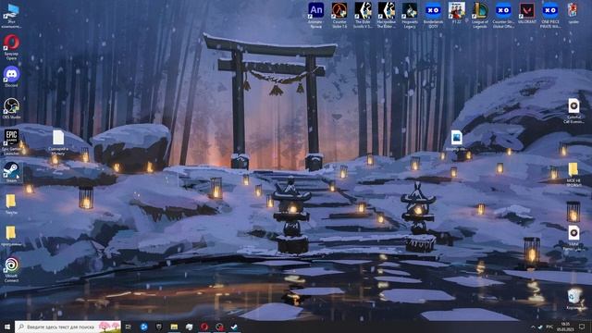592x333 pixels.
Task: Select the spider desktop icon
Action: tap(573, 13)
